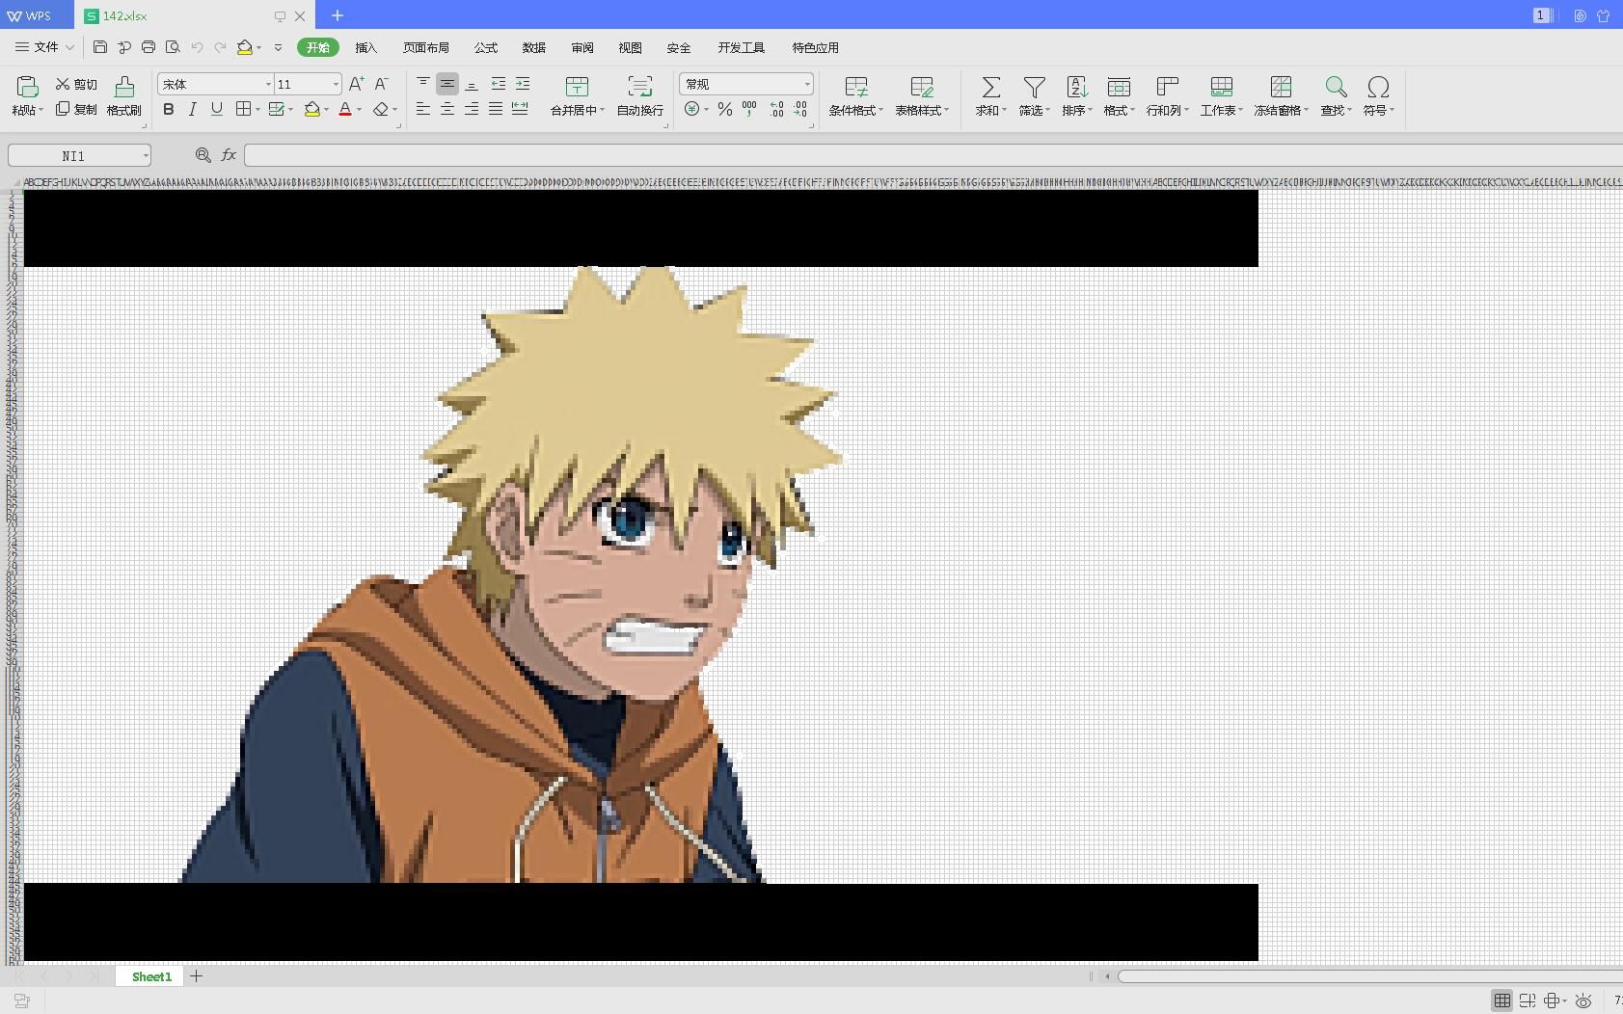Click the font color red A swatch
The width and height of the screenshot is (1623, 1014).
pyautogui.click(x=345, y=110)
